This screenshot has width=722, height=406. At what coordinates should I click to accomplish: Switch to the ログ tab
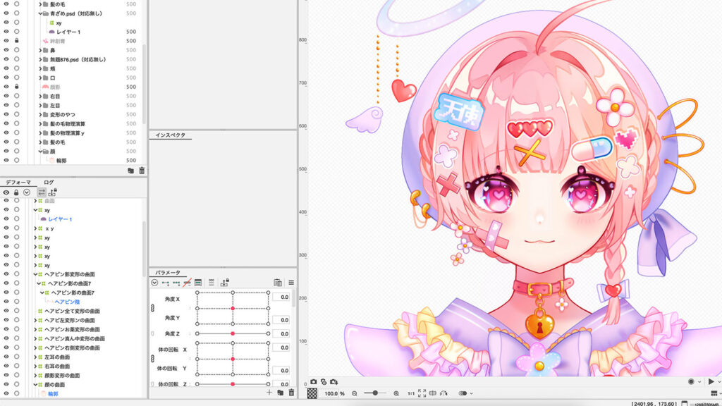click(49, 183)
